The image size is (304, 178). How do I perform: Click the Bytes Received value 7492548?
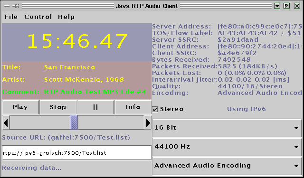234,59
